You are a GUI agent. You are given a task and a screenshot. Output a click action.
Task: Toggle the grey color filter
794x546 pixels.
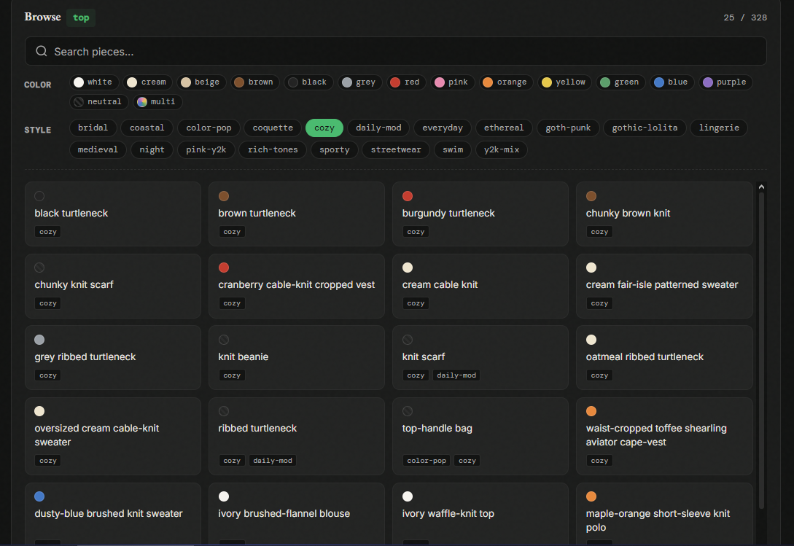pos(359,82)
